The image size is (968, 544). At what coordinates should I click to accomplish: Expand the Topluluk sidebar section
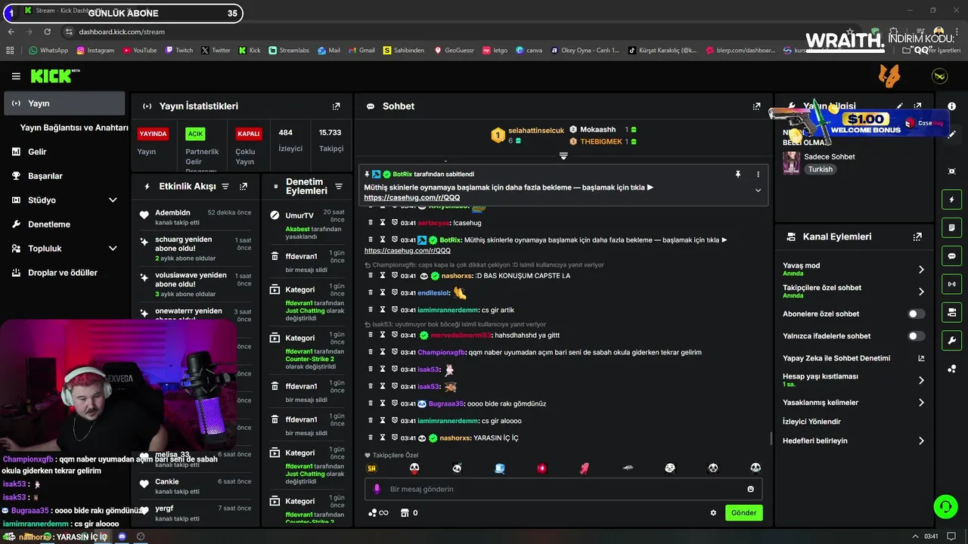[x=113, y=249]
